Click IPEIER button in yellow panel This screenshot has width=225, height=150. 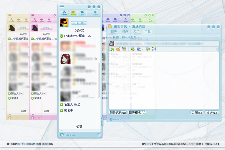pos(23,28)
